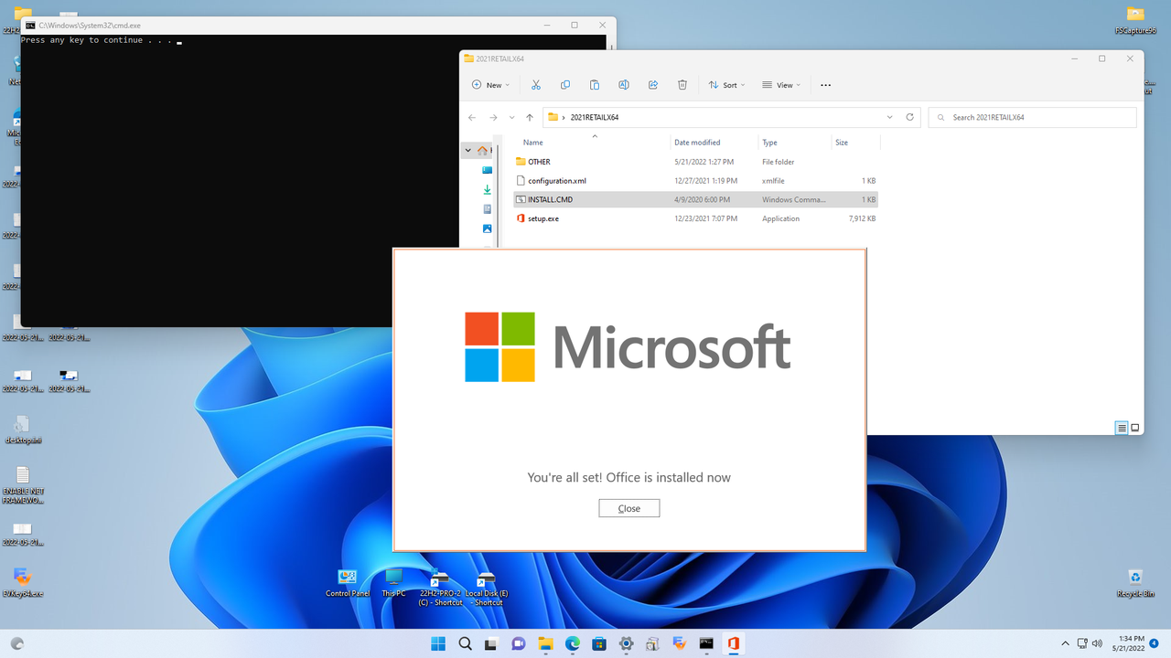Open the 22H2-PRO-2 (C) shortcut
This screenshot has width=1171, height=658.
pyautogui.click(x=440, y=588)
